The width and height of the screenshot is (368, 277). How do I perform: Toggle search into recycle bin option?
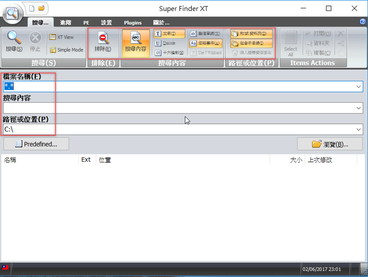click(251, 52)
